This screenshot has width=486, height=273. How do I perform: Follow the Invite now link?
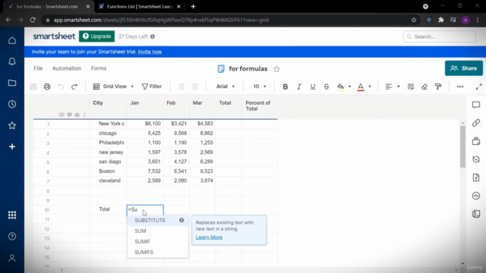150,52
